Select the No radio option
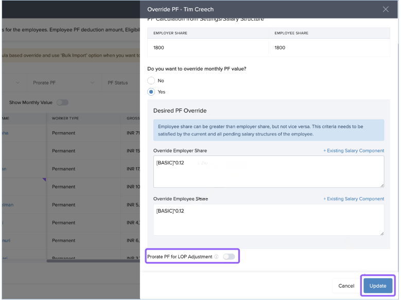 click(x=151, y=81)
